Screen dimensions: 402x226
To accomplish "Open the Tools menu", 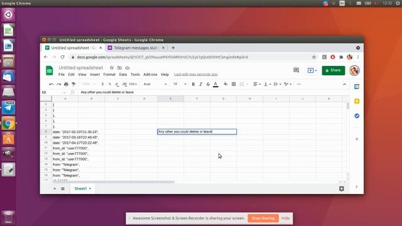I will click(135, 74).
